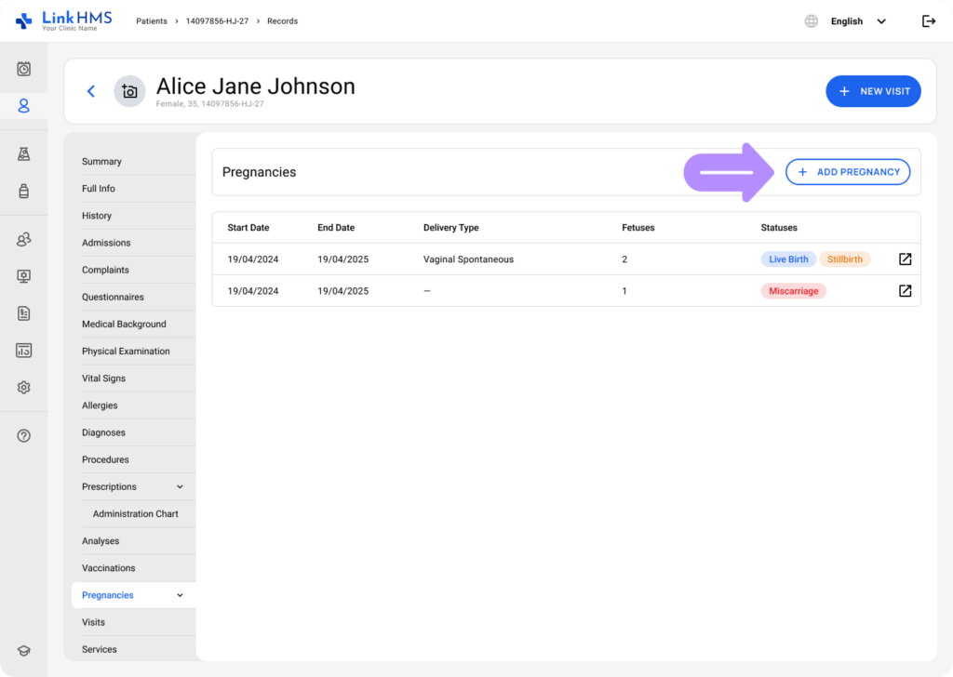Select Vital Signs in the records menu
The width and height of the screenshot is (953, 677).
(x=103, y=378)
